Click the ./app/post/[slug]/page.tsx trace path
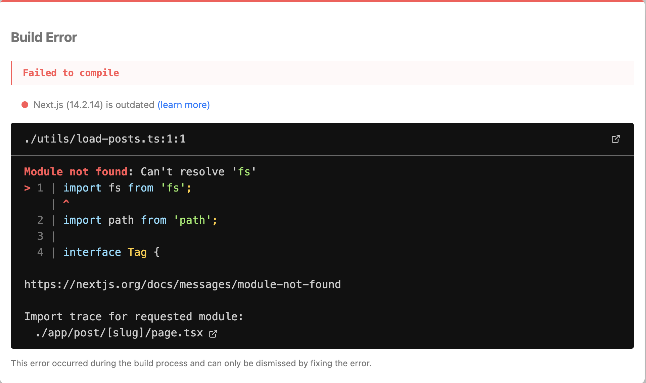The height and width of the screenshot is (383, 646). 119,333
